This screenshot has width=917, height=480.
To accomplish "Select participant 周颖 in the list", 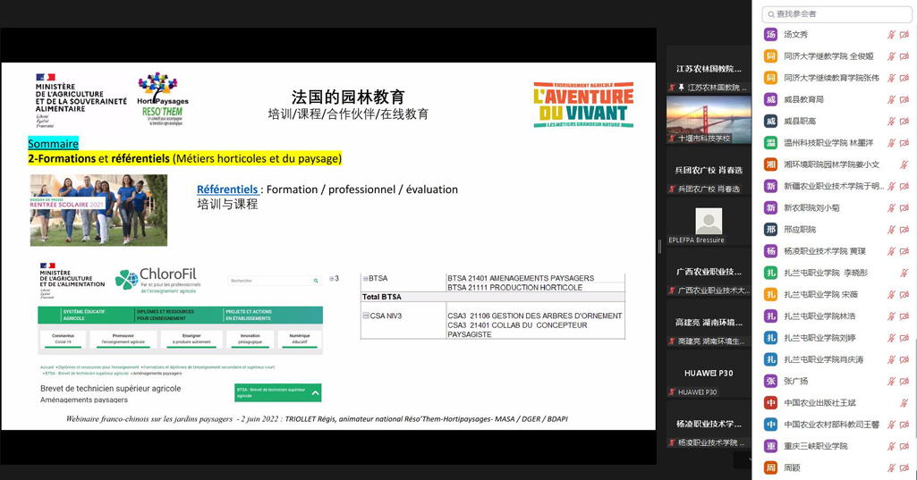I will pos(836,467).
